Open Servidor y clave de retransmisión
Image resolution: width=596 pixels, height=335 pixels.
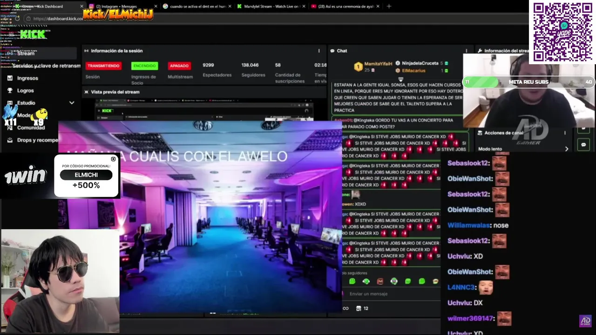(x=47, y=66)
